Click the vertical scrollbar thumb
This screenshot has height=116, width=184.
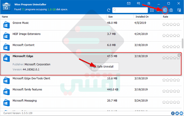pos(182,43)
